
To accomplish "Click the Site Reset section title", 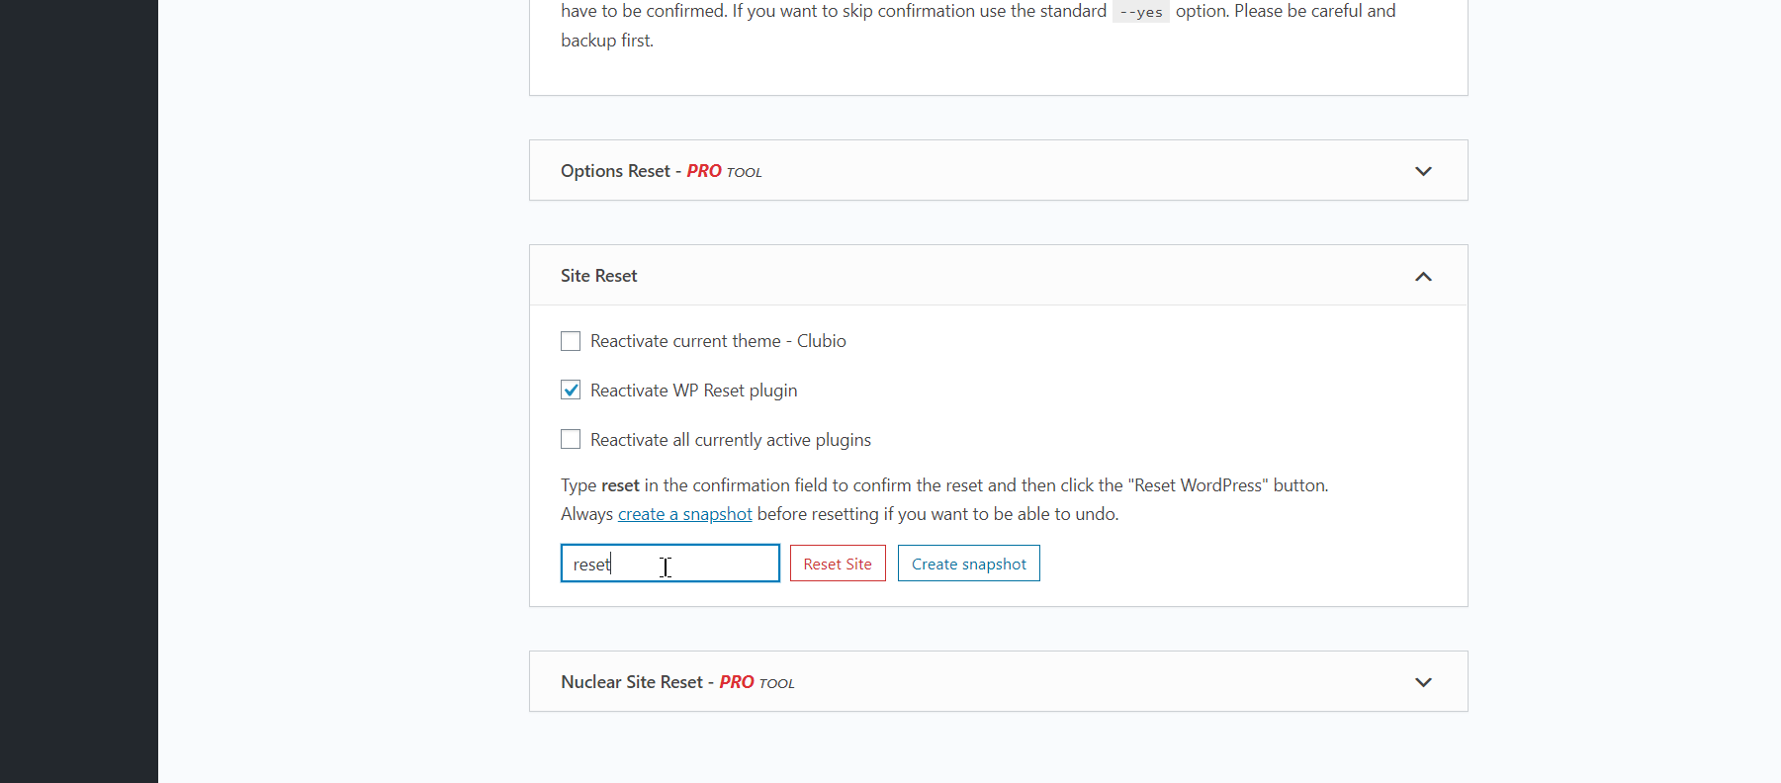I will [598, 276].
